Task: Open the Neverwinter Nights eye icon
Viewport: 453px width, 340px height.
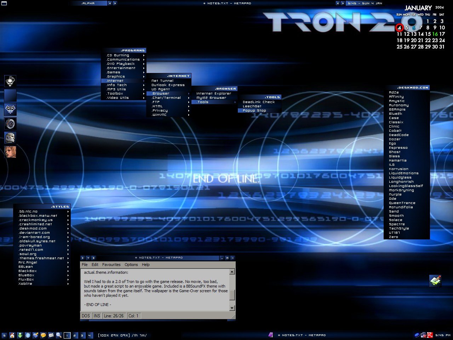Action: tap(10, 109)
